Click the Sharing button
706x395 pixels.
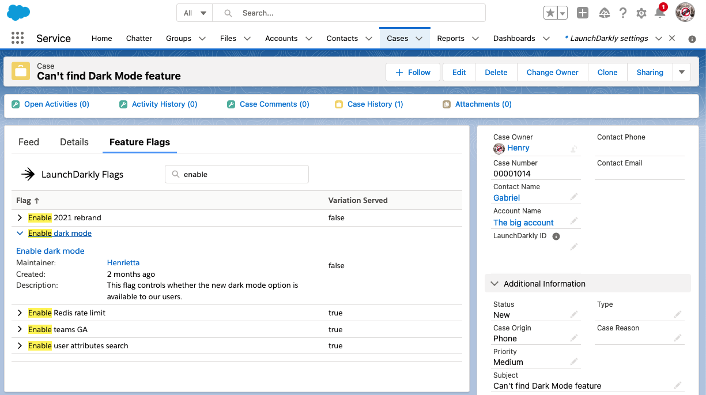pos(650,72)
